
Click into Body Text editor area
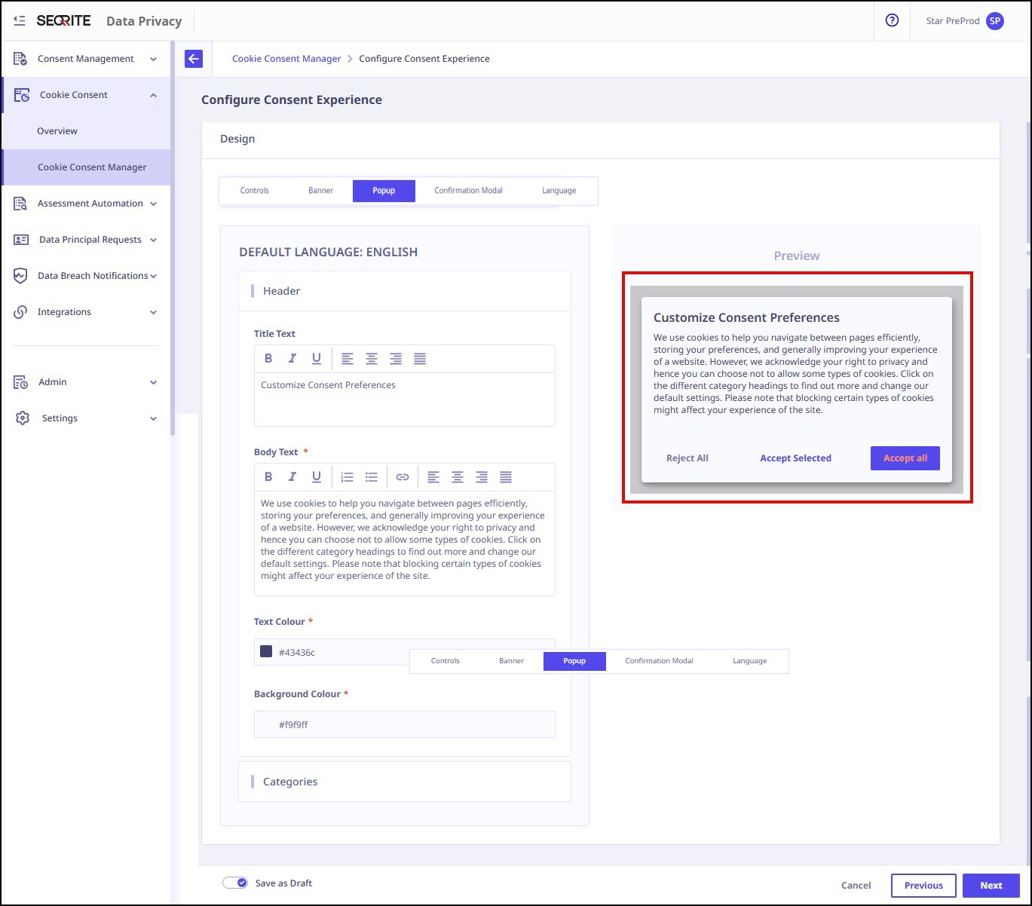405,543
